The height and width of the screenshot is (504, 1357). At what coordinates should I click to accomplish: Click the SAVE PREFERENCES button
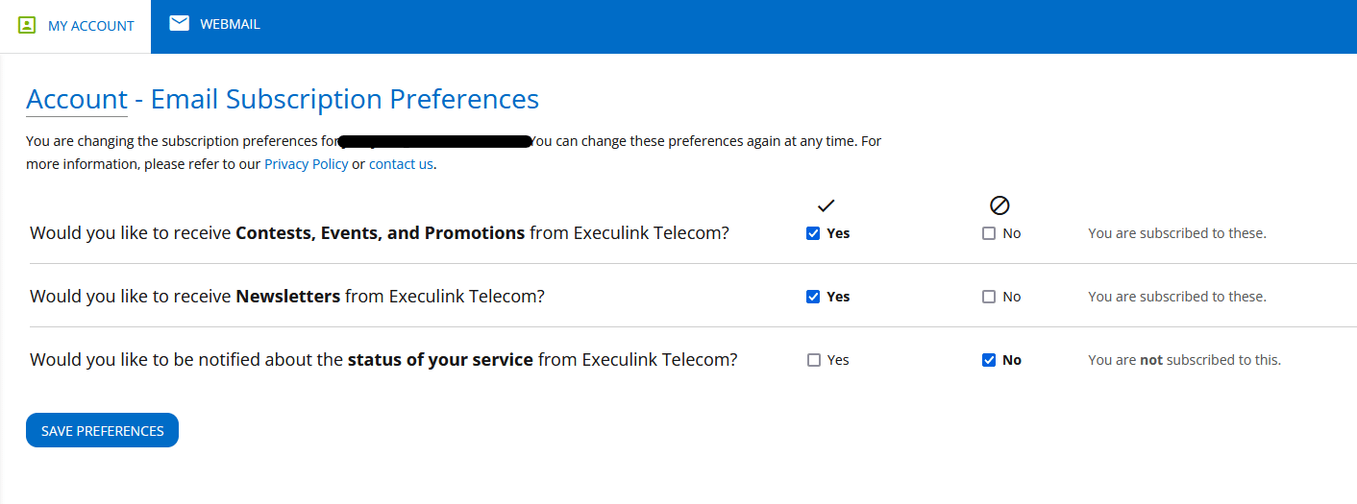[x=102, y=430]
